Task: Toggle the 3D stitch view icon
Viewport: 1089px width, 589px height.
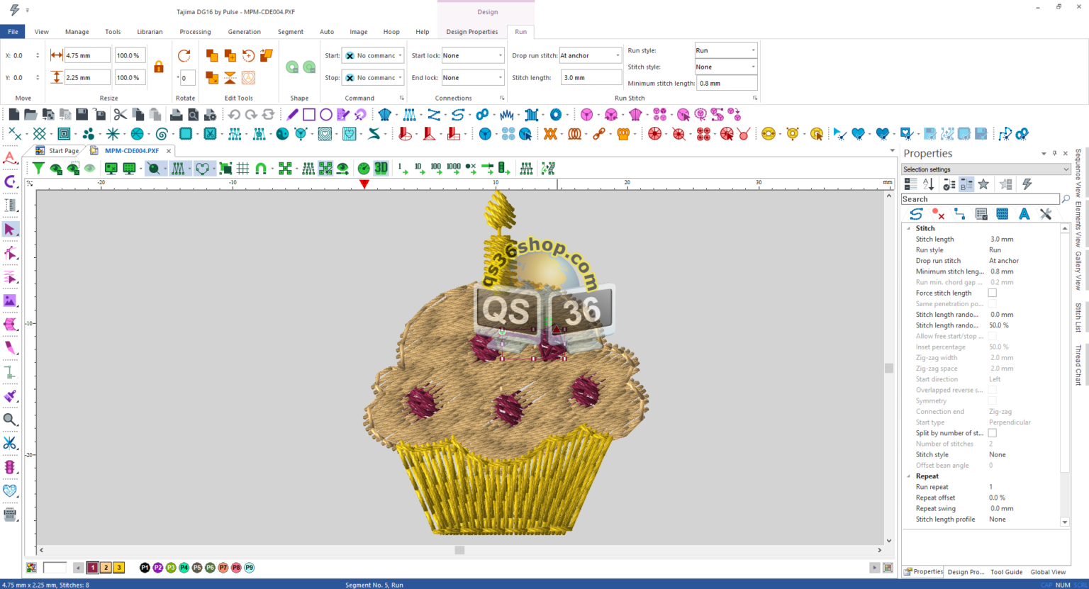Action: [381, 168]
